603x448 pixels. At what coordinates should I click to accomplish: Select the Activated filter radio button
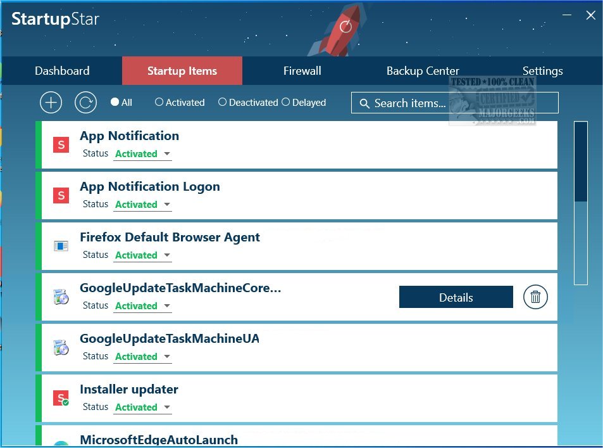[159, 101]
